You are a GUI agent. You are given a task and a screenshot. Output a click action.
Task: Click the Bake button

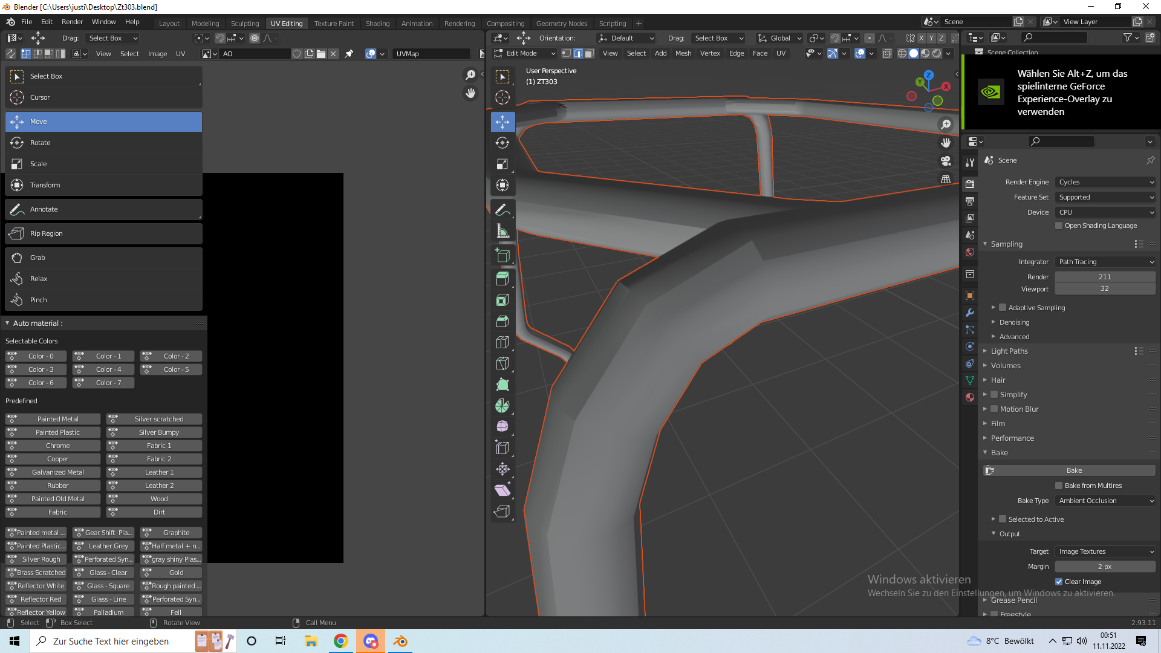tap(1074, 470)
